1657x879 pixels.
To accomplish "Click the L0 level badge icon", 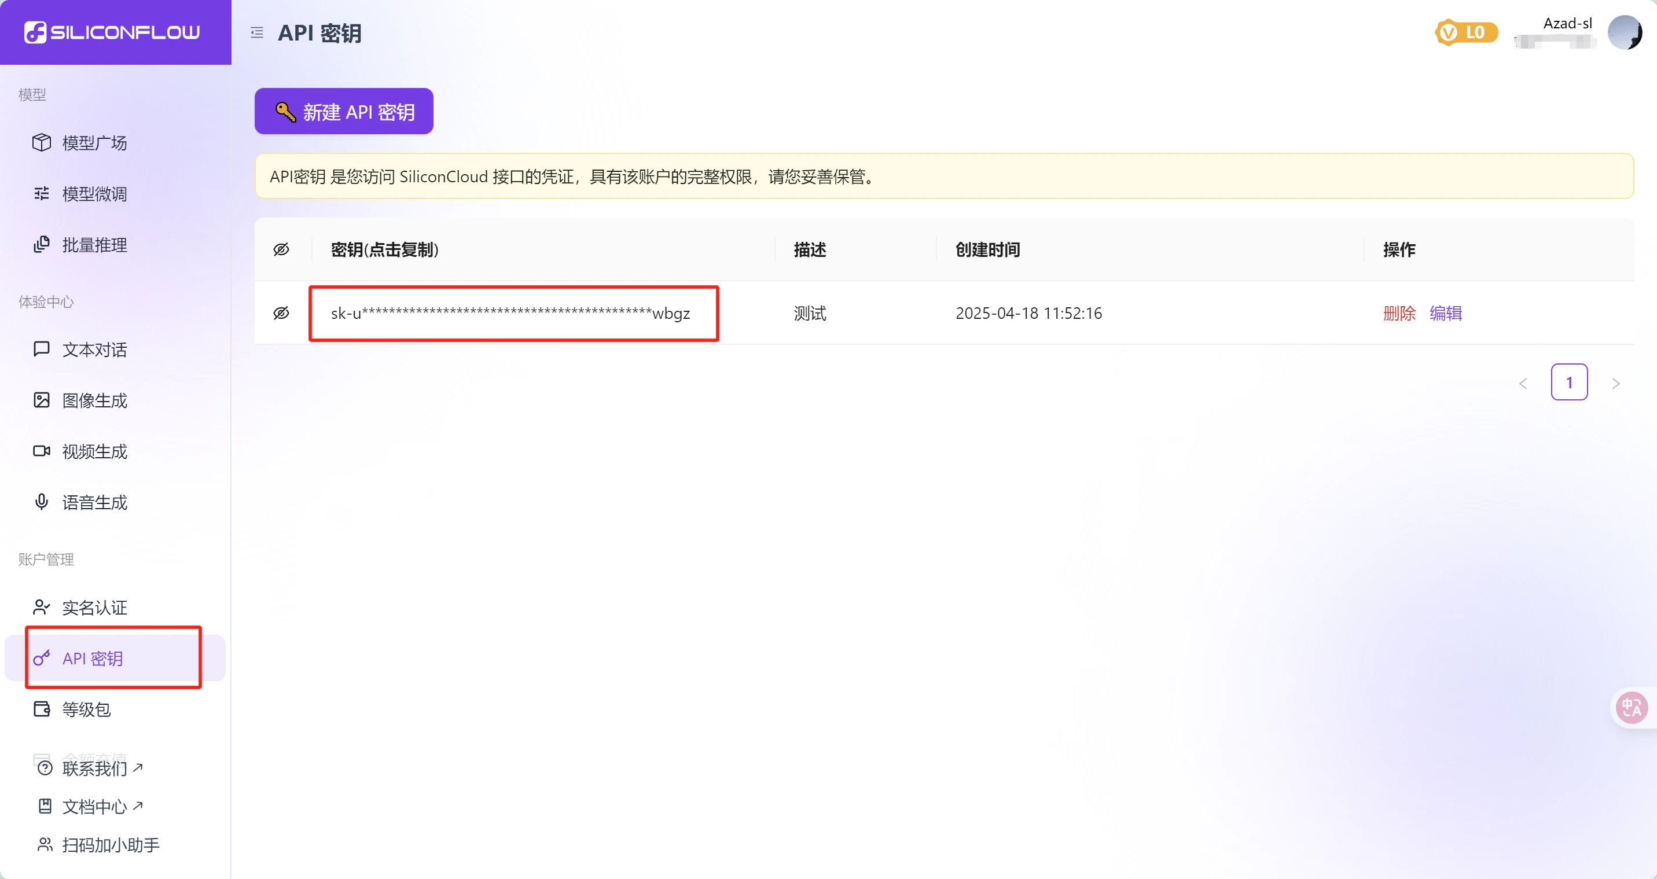I will pos(1465,32).
